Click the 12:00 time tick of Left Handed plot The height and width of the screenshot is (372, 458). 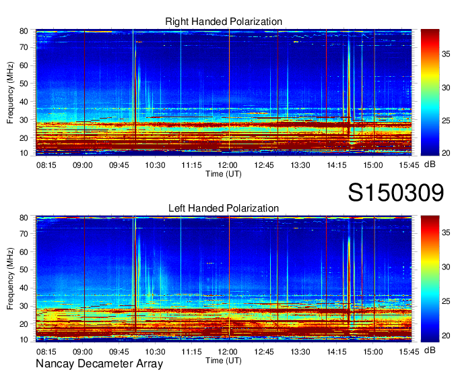click(228, 352)
